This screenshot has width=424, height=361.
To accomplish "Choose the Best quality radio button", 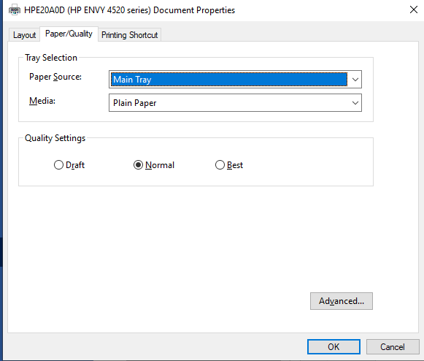I will pyautogui.click(x=220, y=165).
